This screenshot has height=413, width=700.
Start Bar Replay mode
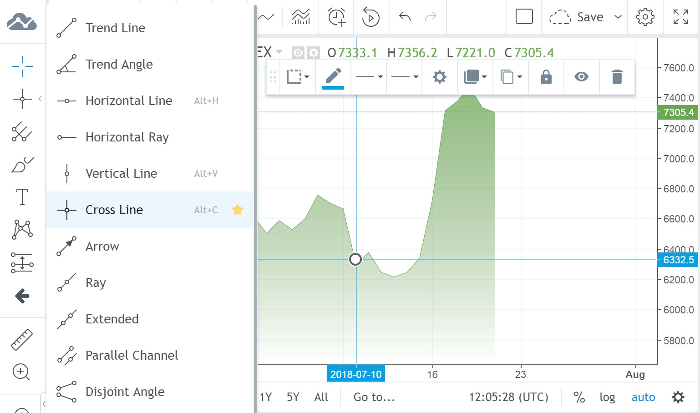tap(371, 17)
